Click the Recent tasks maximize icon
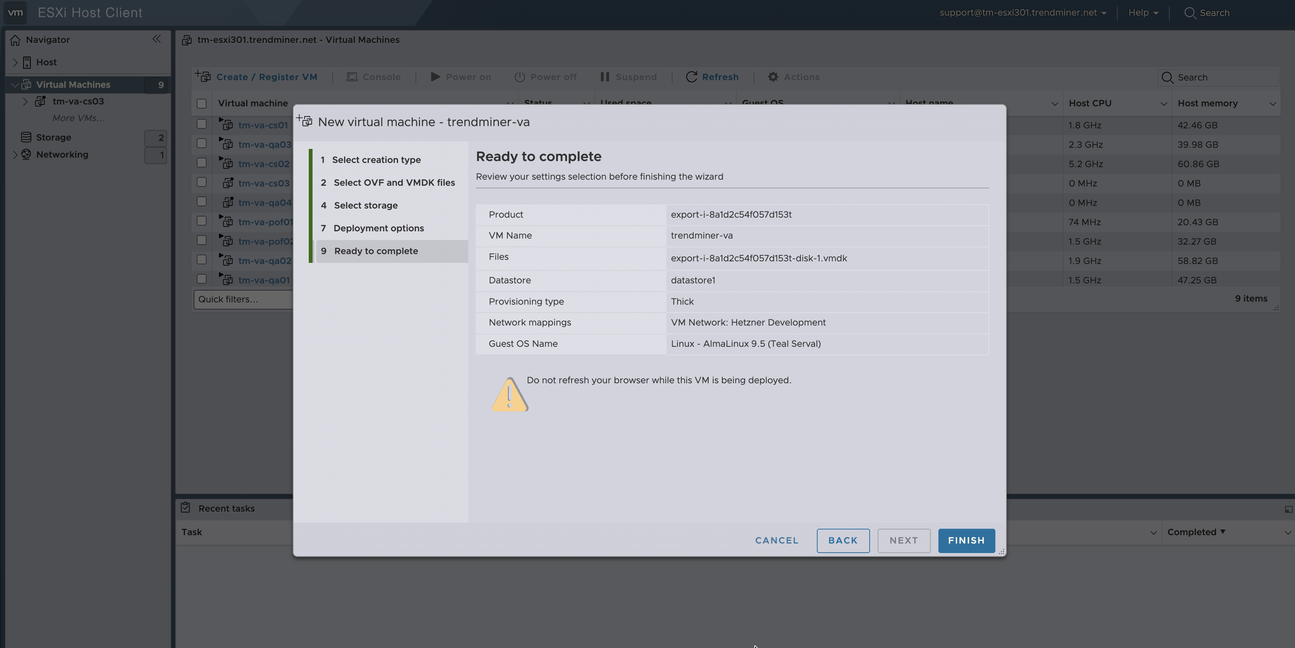The image size is (1295, 648). click(1288, 509)
